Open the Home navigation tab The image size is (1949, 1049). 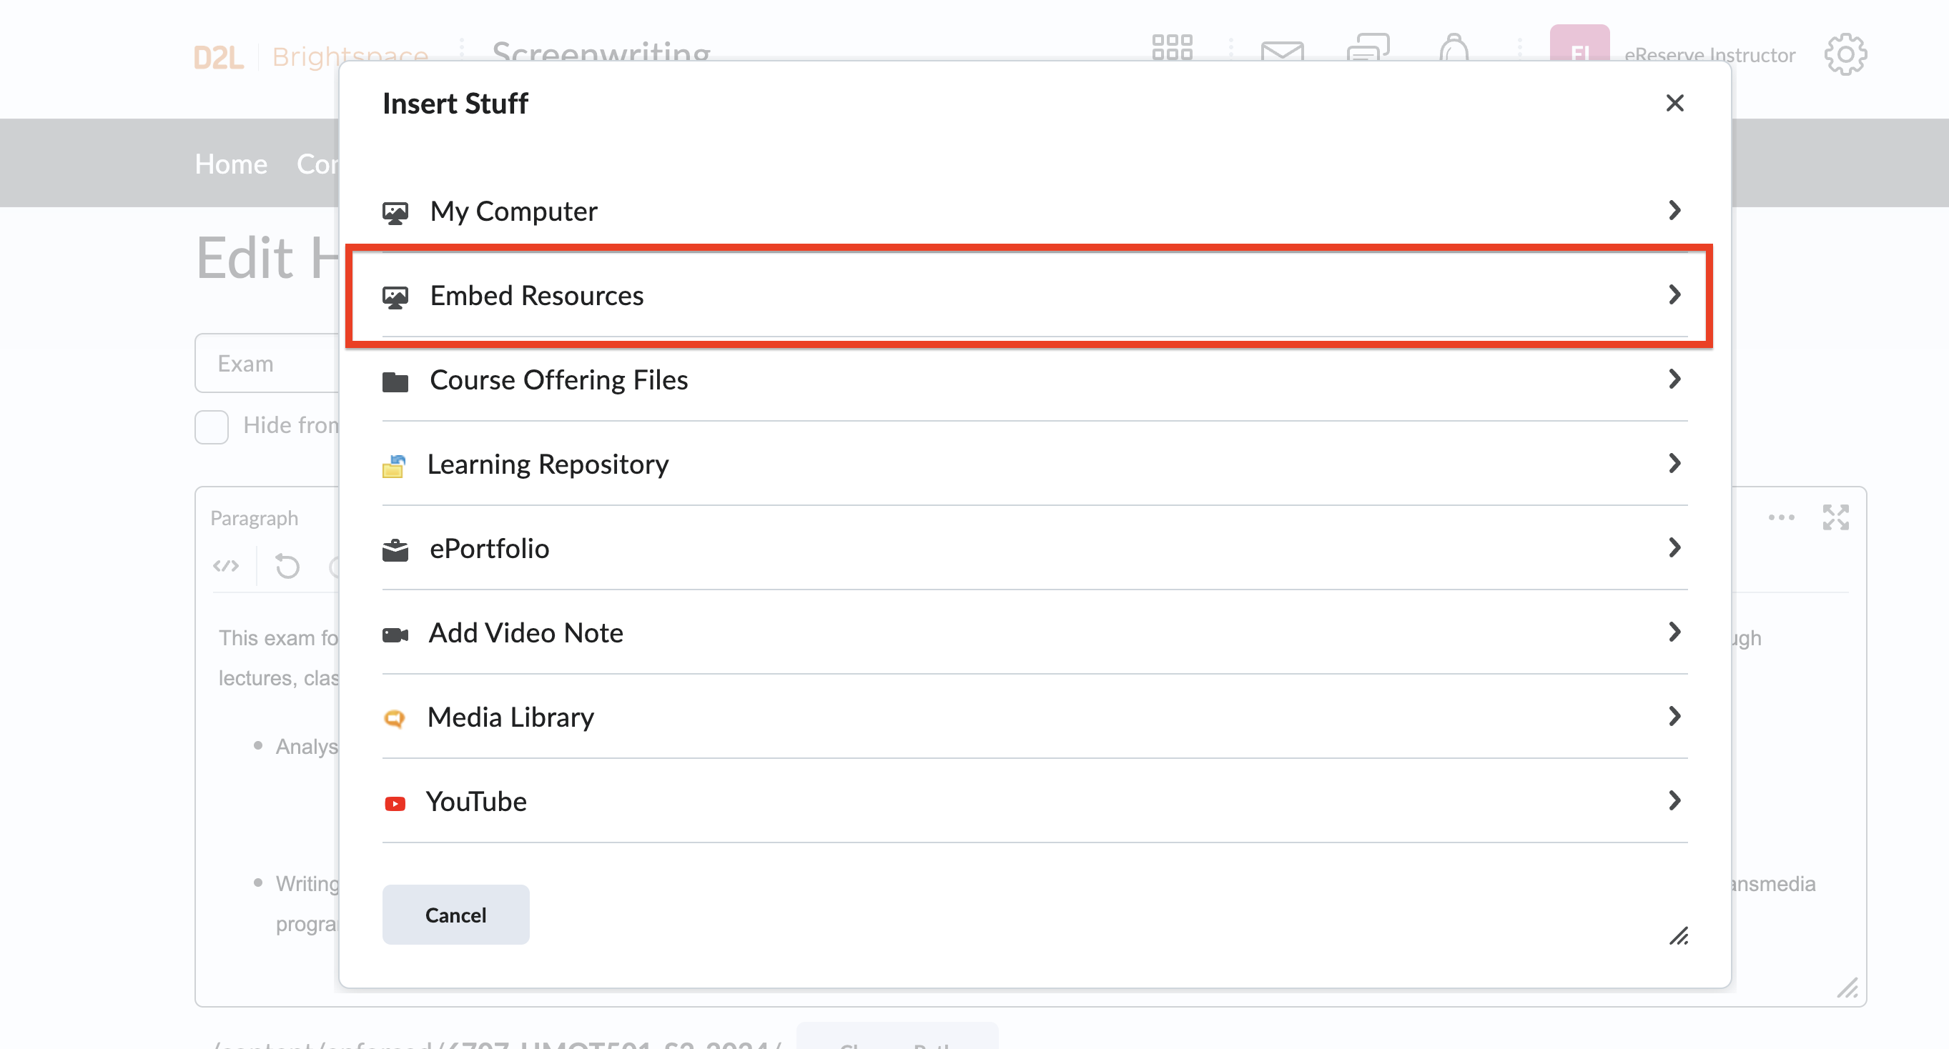point(231,163)
